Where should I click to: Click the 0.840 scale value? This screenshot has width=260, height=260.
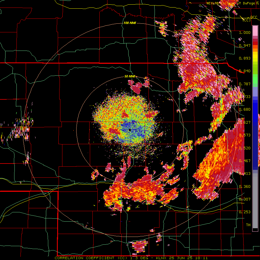(x=245, y=71)
